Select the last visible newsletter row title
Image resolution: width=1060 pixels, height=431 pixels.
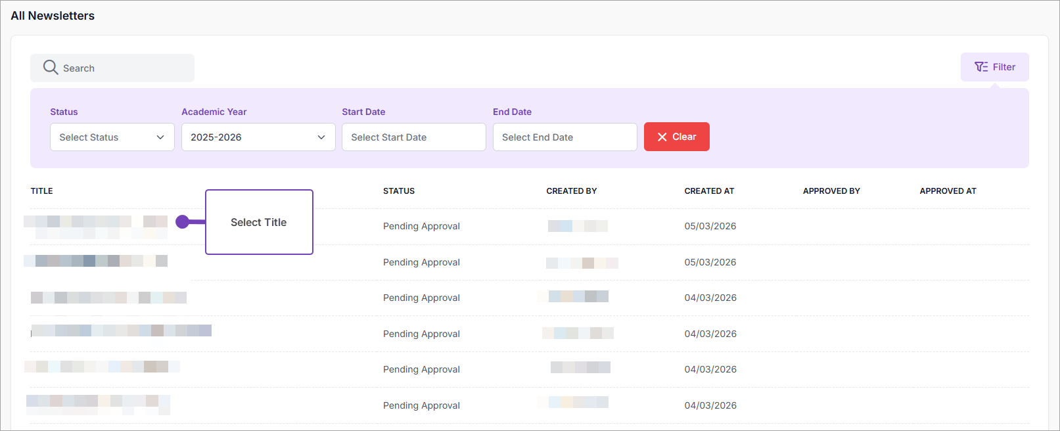tap(98, 405)
